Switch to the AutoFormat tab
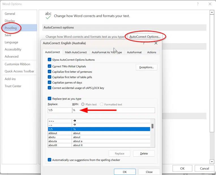This screenshot has height=175, width=216. [134, 52]
